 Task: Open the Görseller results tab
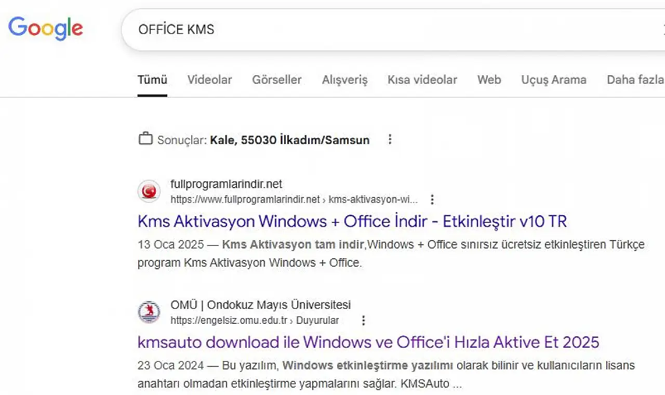[276, 80]
